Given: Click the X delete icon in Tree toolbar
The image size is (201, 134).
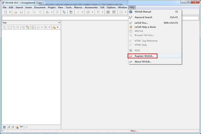Looking at the screenshot, I should coord(18,27).
